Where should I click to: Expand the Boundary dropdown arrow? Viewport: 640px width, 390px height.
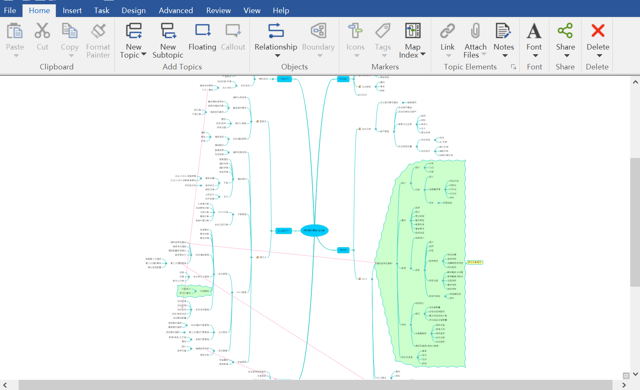320,55
